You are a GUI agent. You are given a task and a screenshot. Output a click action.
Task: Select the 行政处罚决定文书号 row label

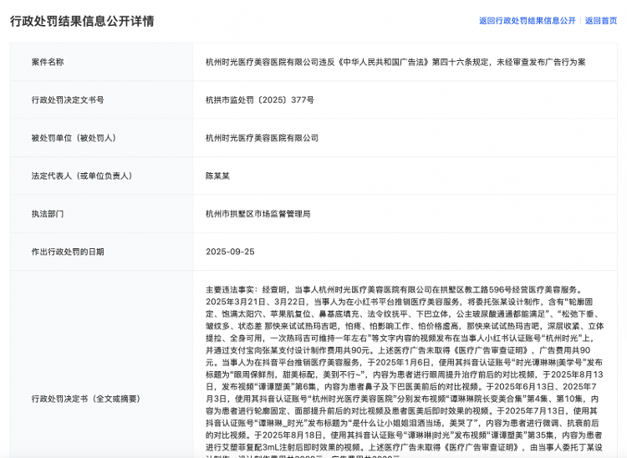(68, 99)
